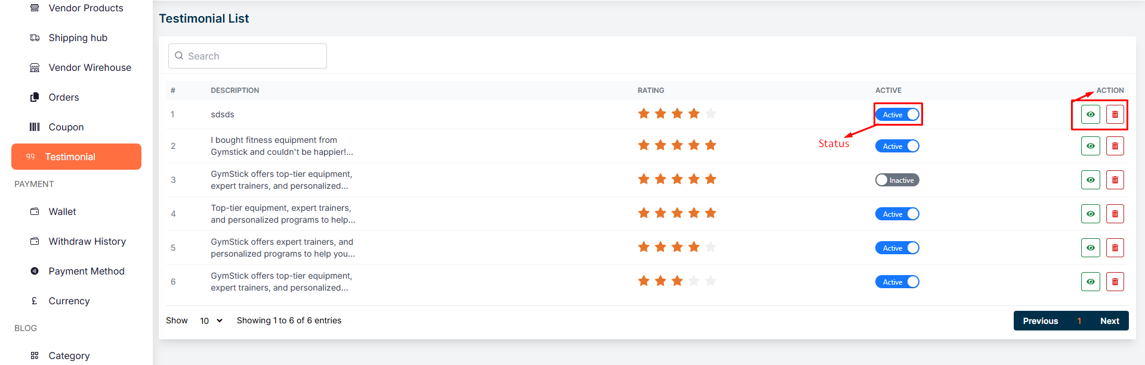The width and height of the screenshot is (1145, 365).
Task: Toggle off Active status for row 6
Action: point(897,282)
